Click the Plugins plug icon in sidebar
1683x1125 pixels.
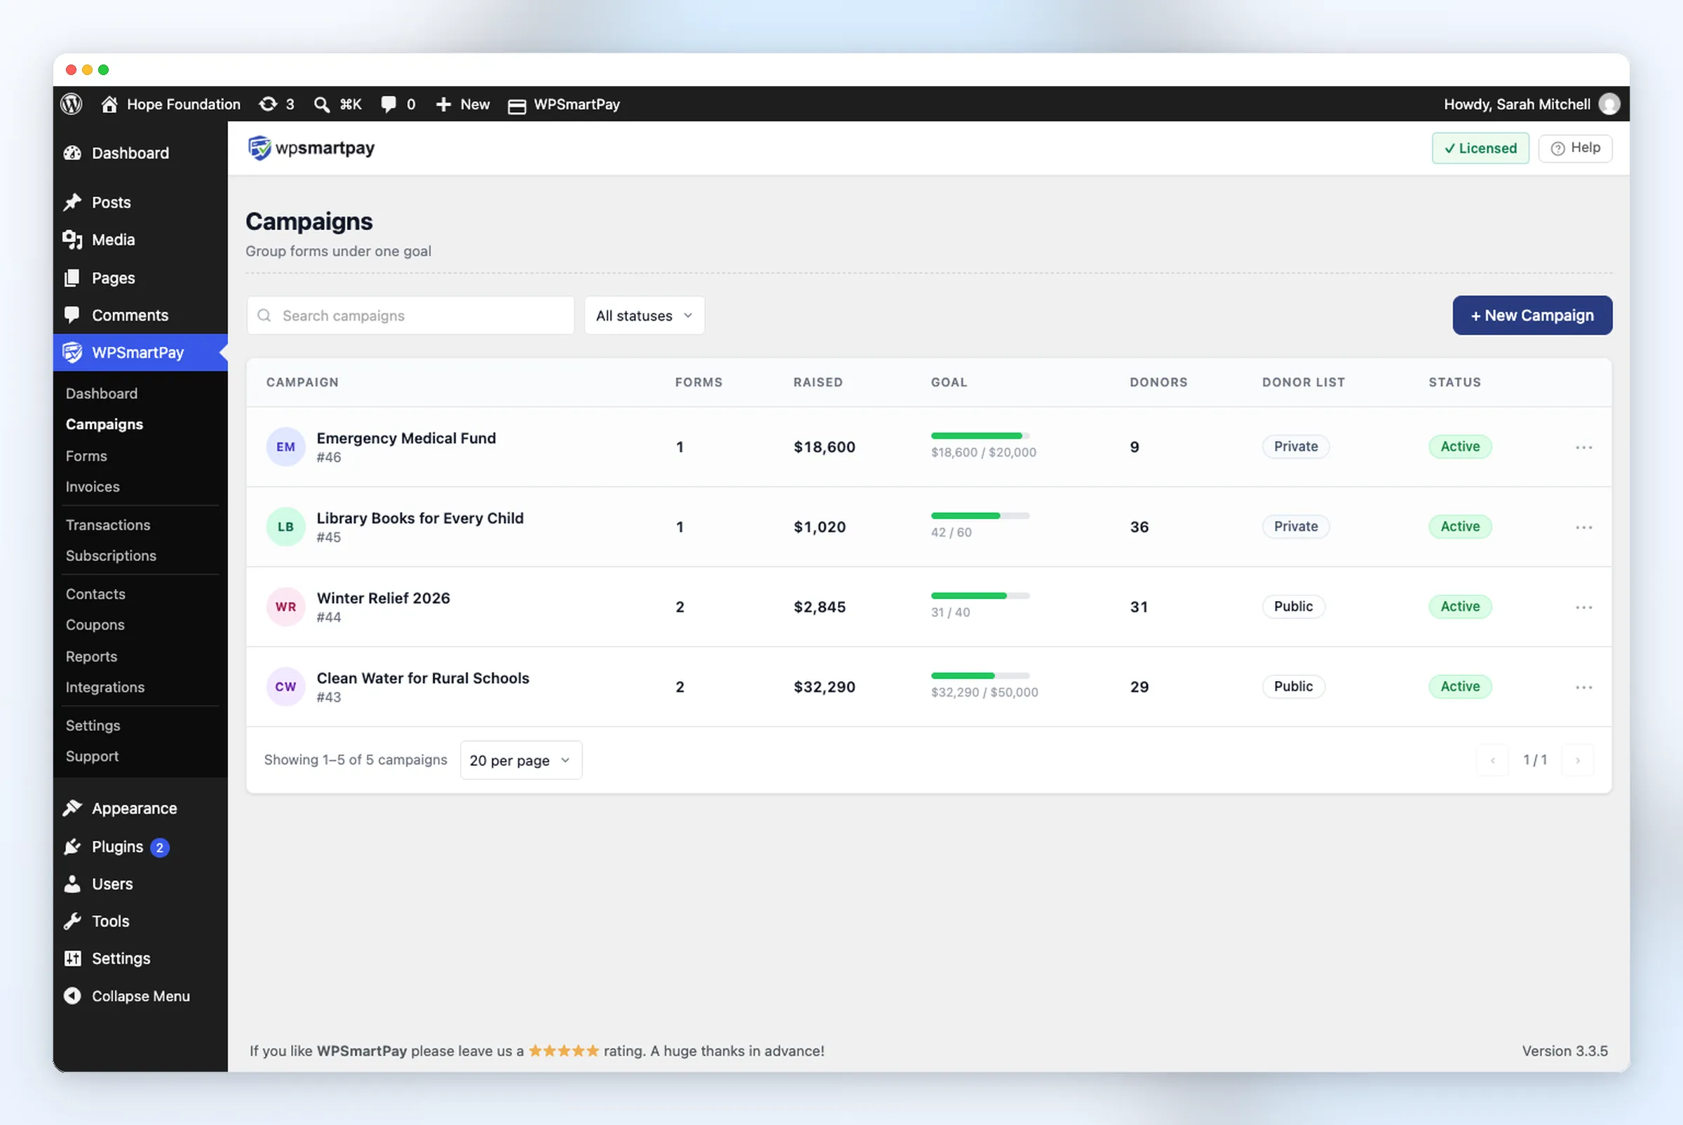point(72,847)
